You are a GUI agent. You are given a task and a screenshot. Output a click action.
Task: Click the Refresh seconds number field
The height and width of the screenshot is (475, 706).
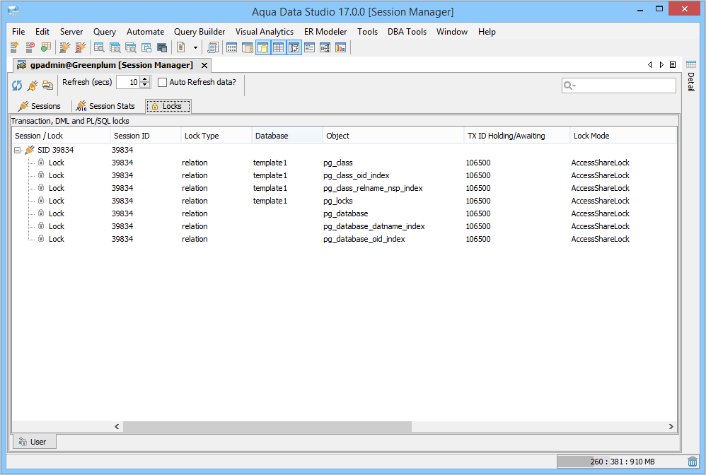(128, 82)
